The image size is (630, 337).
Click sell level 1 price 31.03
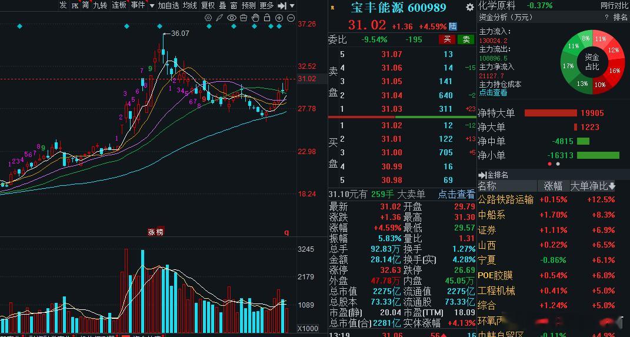coord(392,109)
